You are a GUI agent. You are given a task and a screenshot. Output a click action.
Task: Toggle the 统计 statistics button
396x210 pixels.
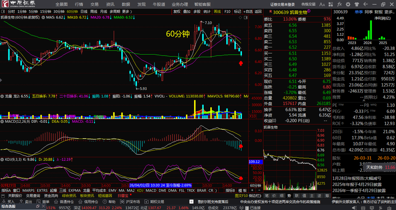[x=207, y=11]
